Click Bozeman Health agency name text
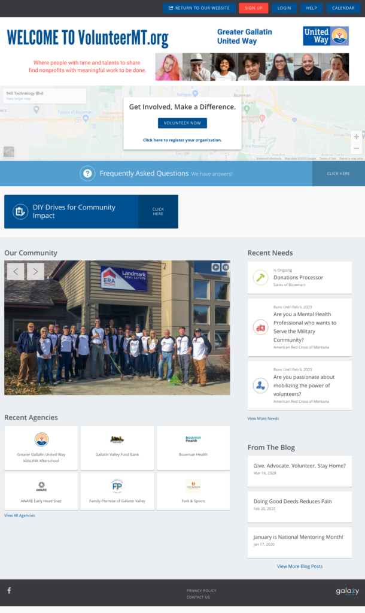Screen dimensions: 365x613 pyautogui.click(x=193, y=454)
